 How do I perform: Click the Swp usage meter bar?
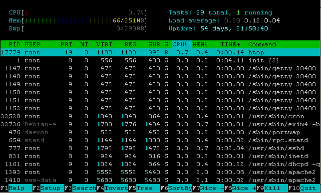click(78, 28)
